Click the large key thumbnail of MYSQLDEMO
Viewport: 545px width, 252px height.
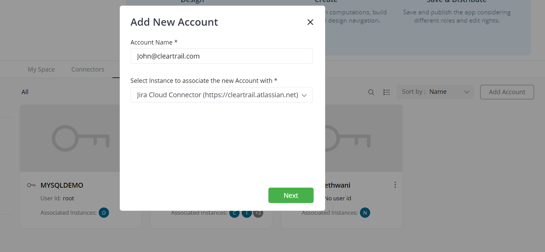81,138
